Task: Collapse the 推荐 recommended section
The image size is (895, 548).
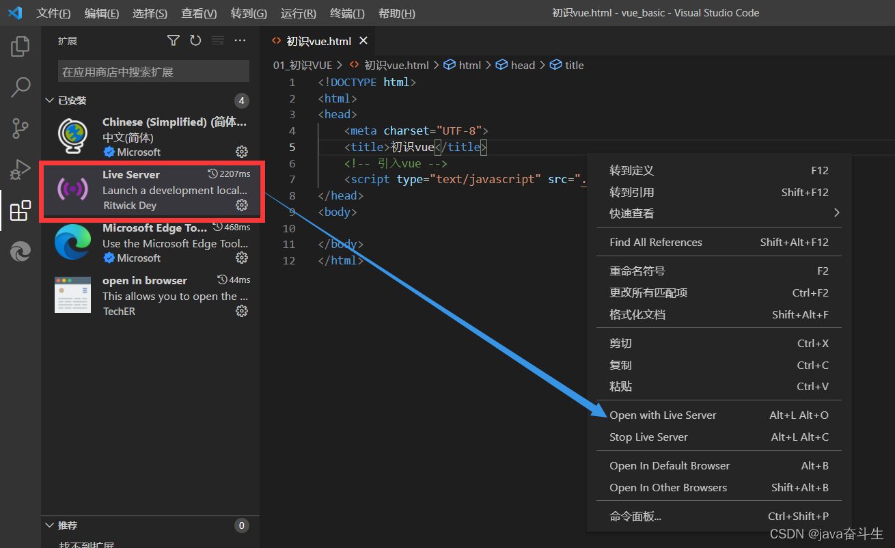Action: (49, 525)
